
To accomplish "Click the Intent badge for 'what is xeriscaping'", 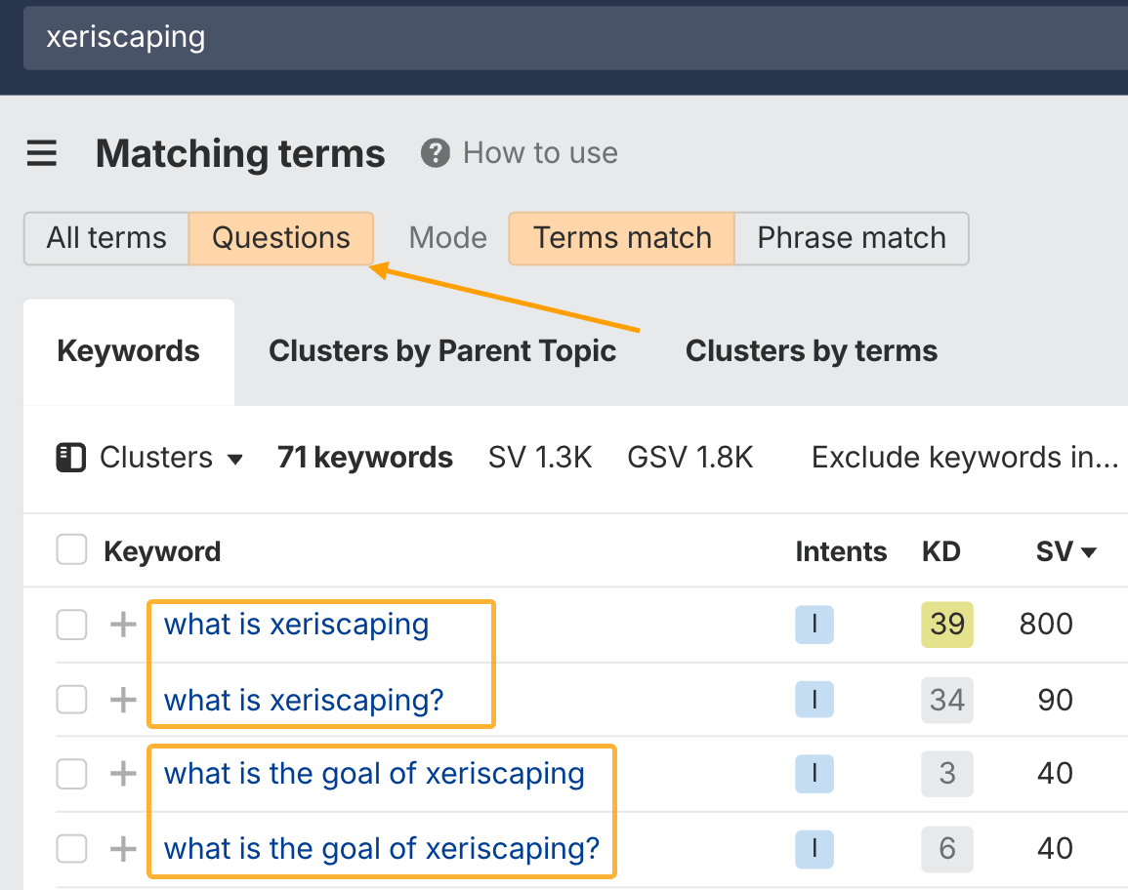I will (x=814, y=625).
